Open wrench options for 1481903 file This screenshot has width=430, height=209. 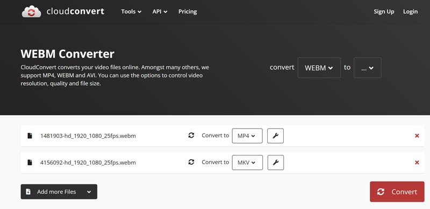point(275,136)
